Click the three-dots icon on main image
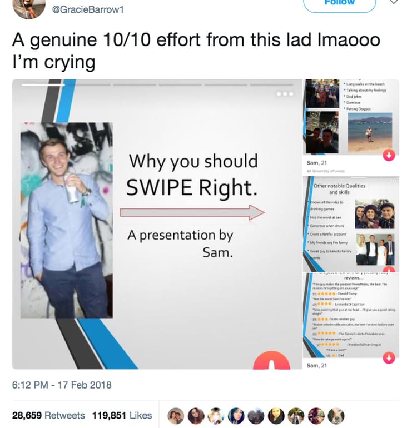The width and height of the screenshot is (407, 428). (x=285, y=94)
